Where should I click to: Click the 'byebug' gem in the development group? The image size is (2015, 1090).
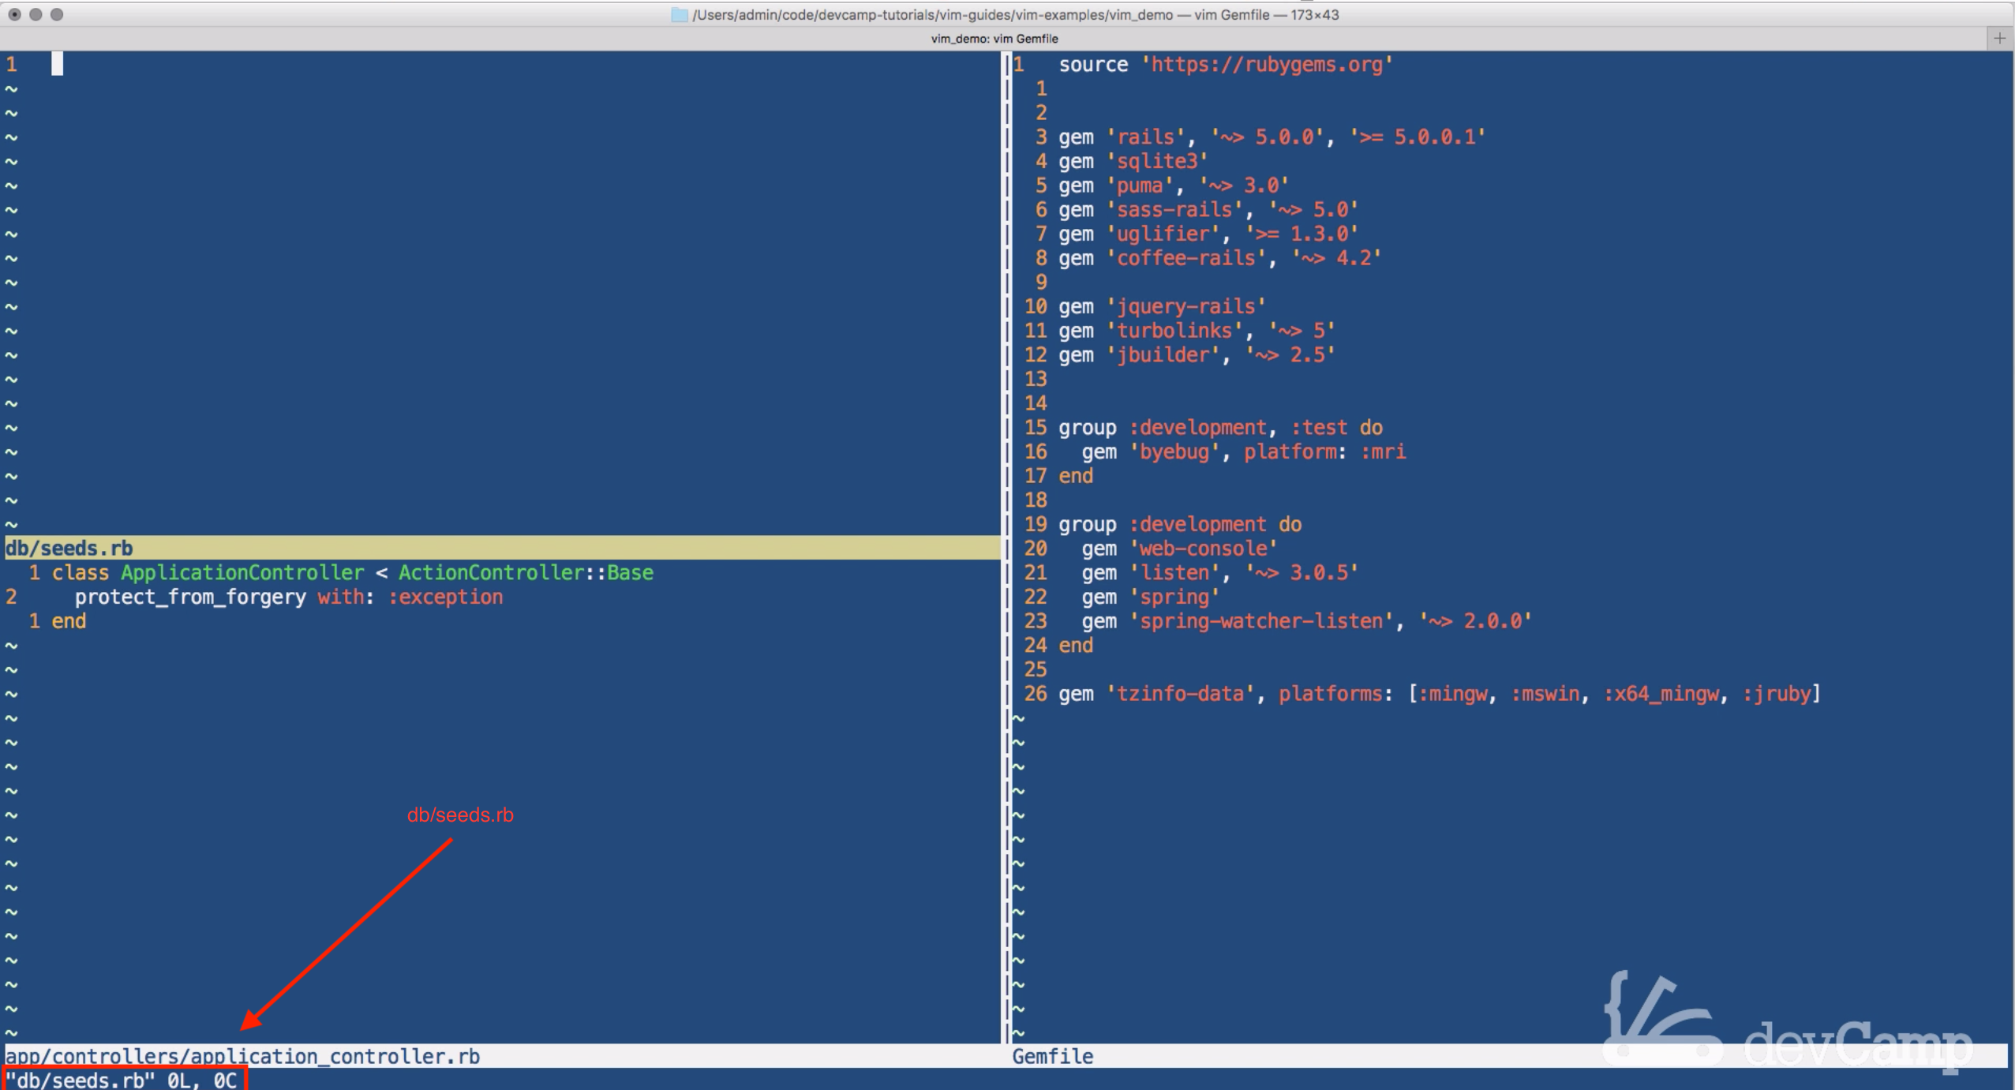pyautogui.click(x=1174, y=452)
